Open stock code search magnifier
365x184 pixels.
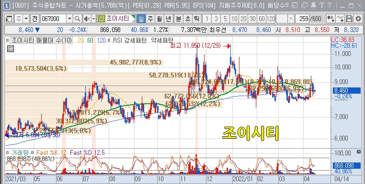tap(78, 19)
